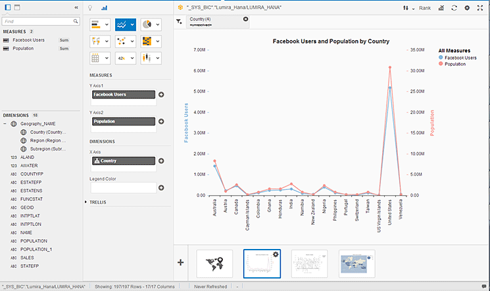Maximize the chart with fullscreen icon
The image size is (490, 291).
480,8
